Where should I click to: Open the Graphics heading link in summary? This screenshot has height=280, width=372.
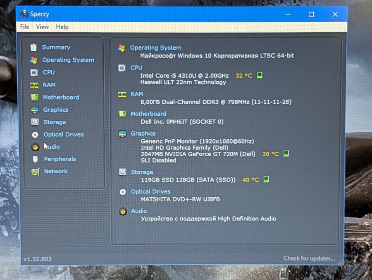coord(143,134)
